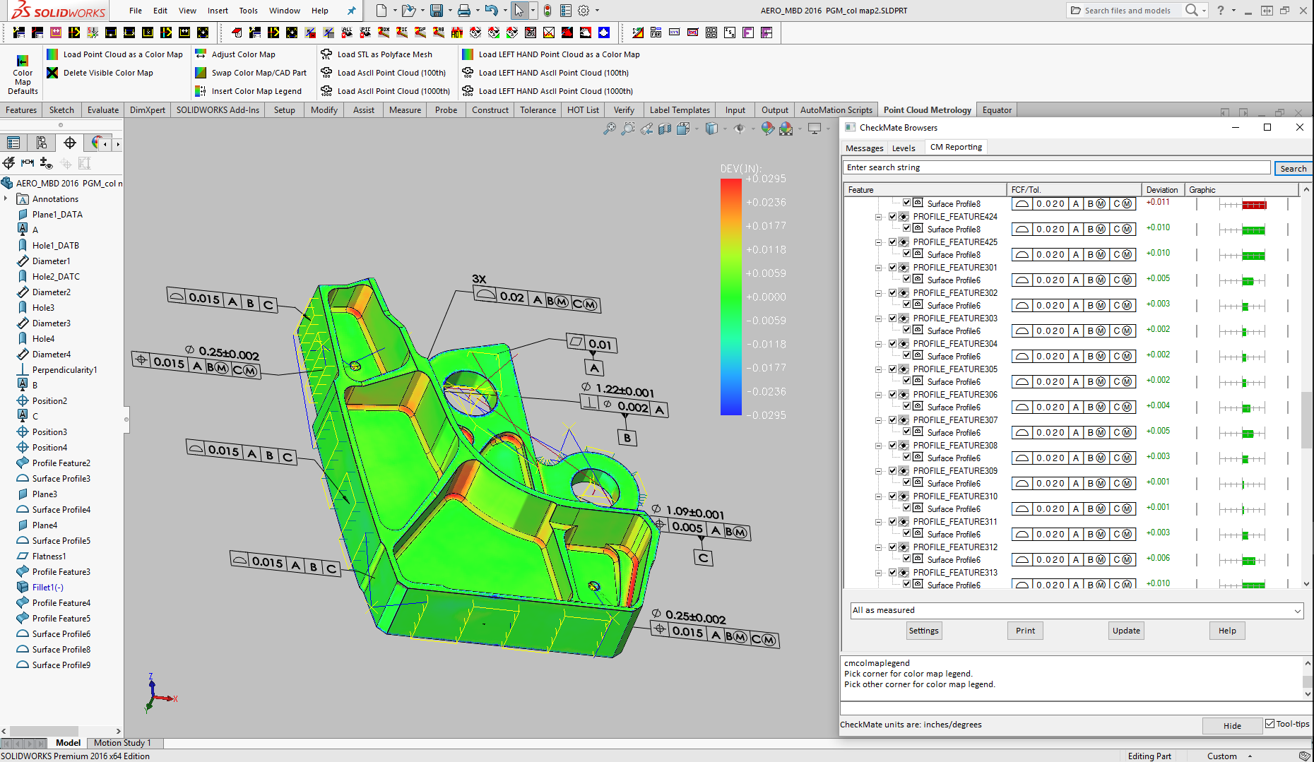This screenshot has width=1314, height=762.
Task: Uncheck the Surface Profile8 feature checkbox
Action: [x=906, y=203]
